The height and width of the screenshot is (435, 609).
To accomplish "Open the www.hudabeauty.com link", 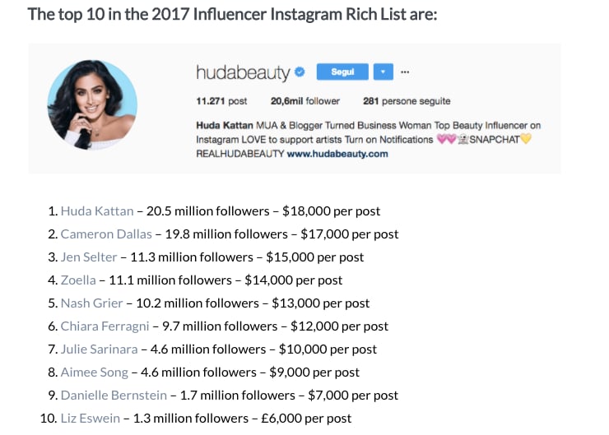I will point(337,154).
